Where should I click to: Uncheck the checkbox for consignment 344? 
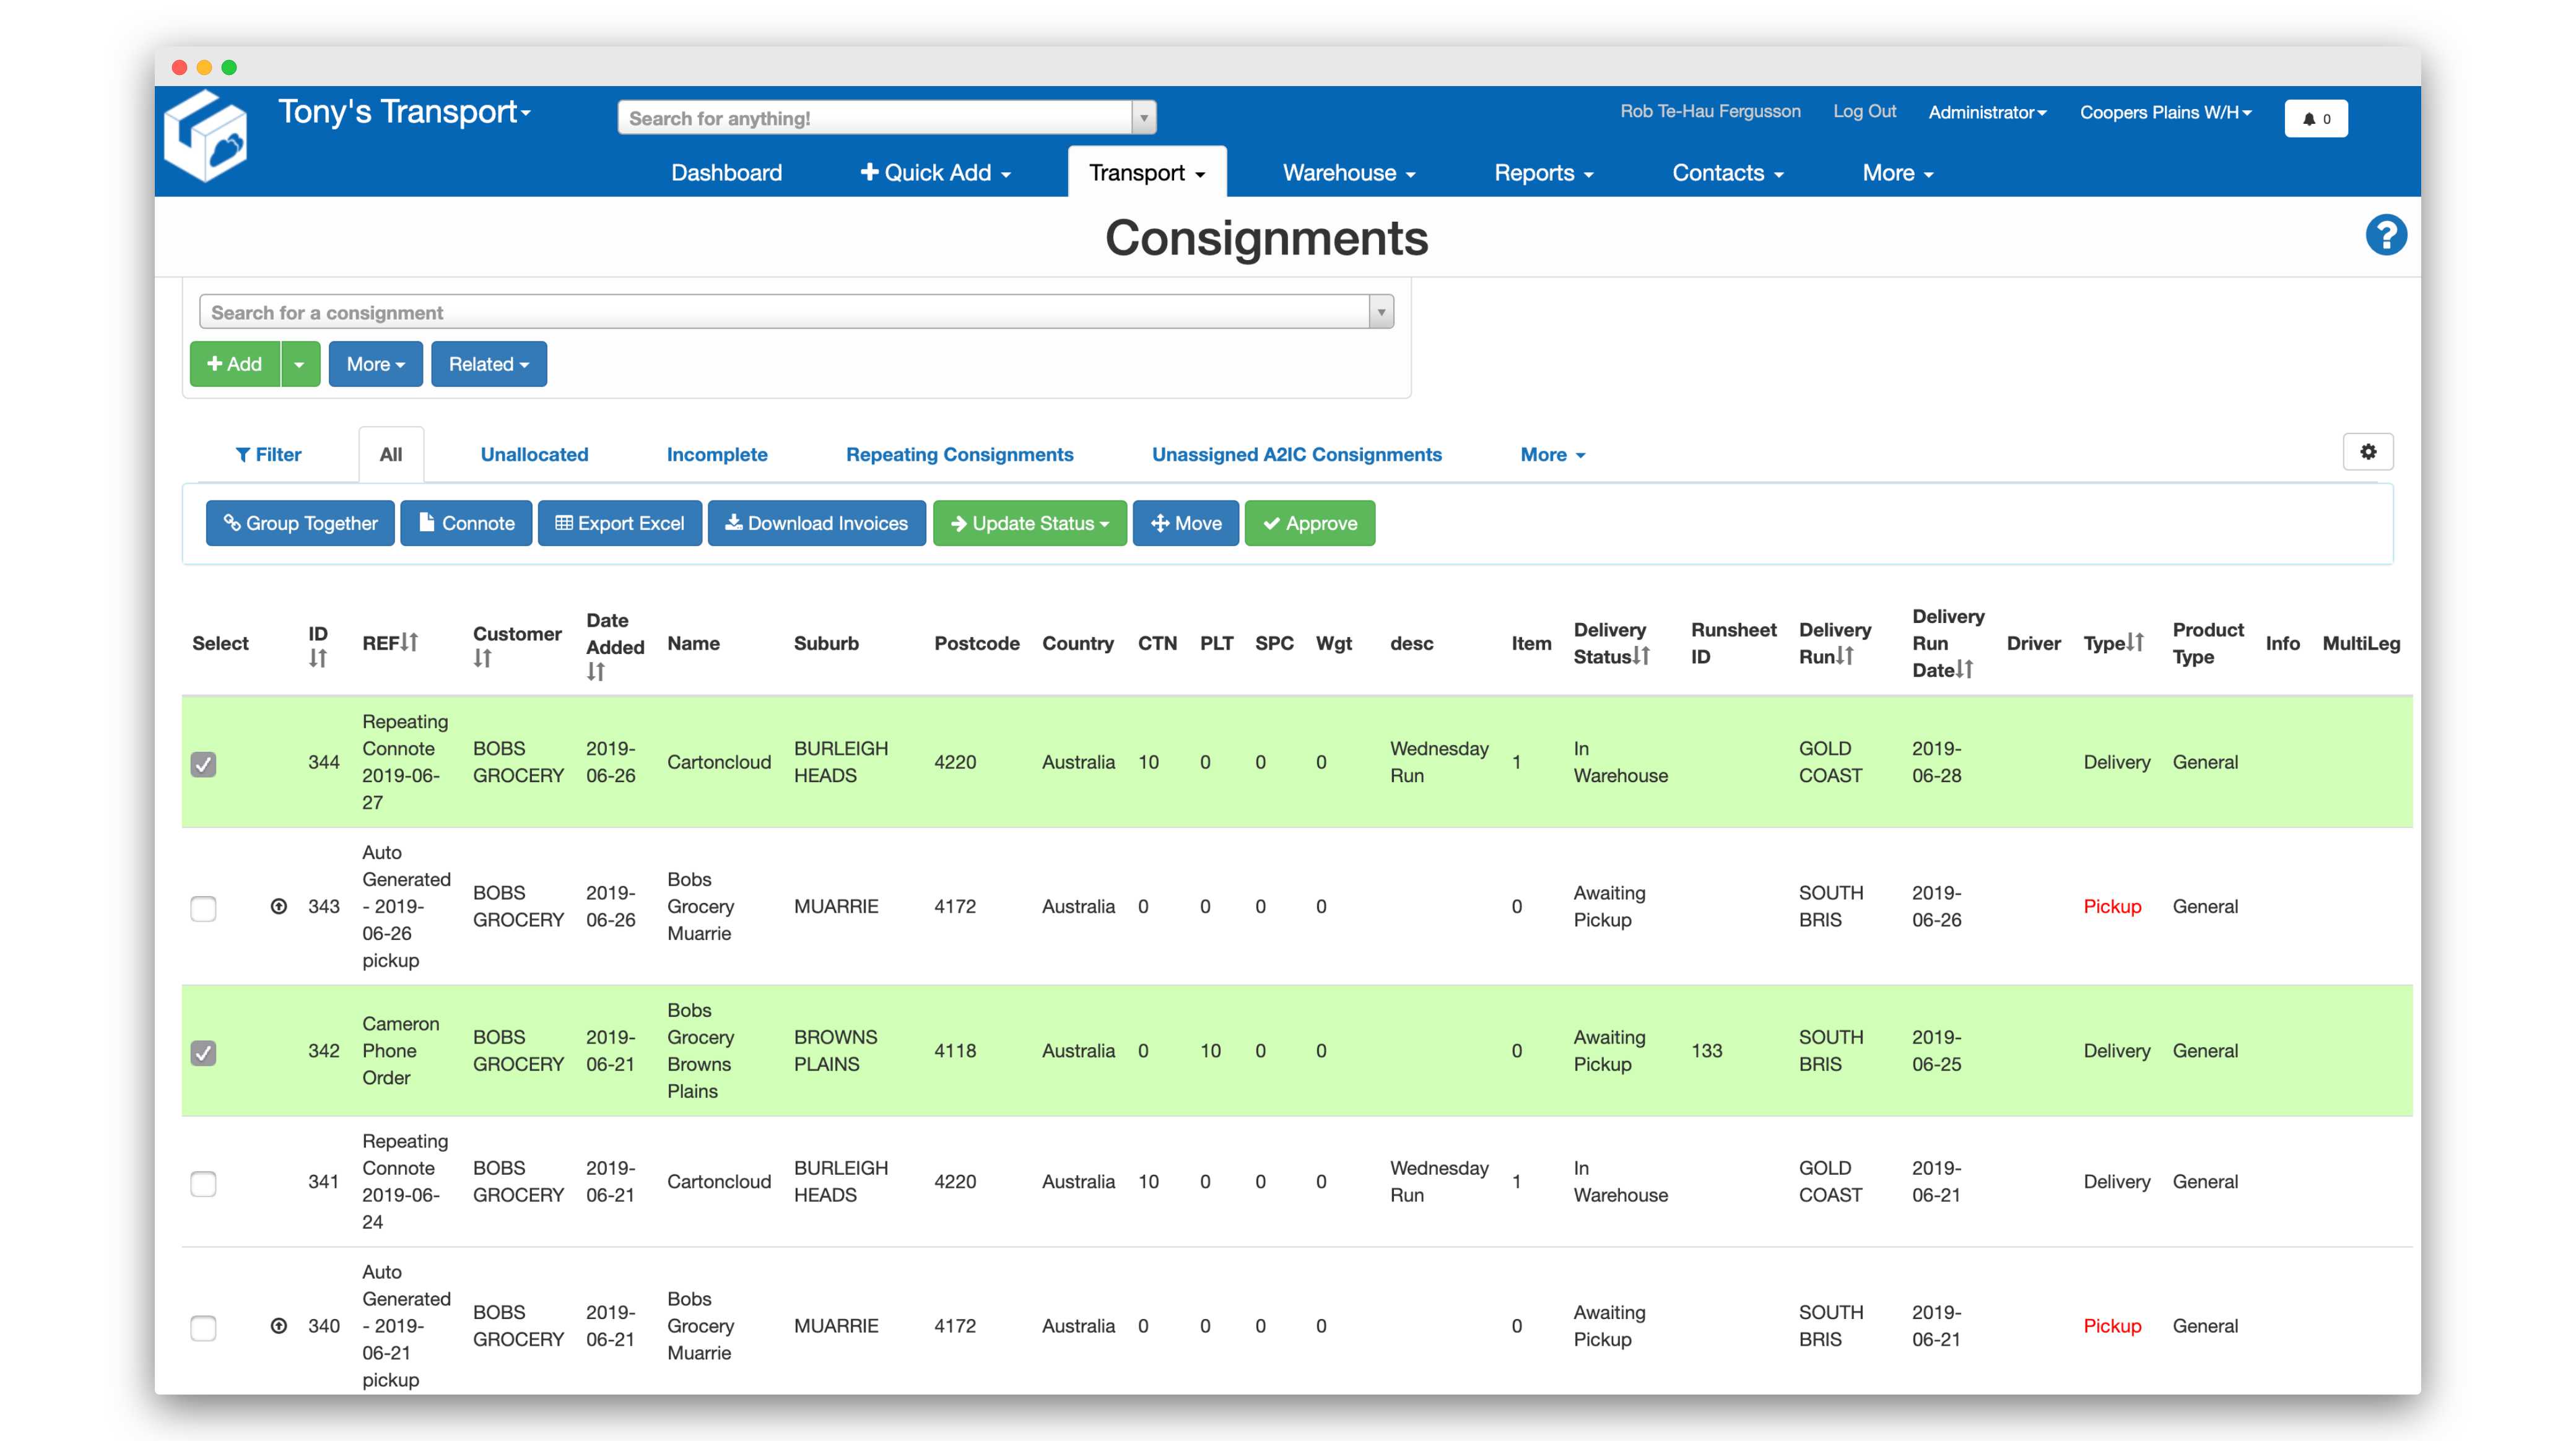tap(203, 764)
